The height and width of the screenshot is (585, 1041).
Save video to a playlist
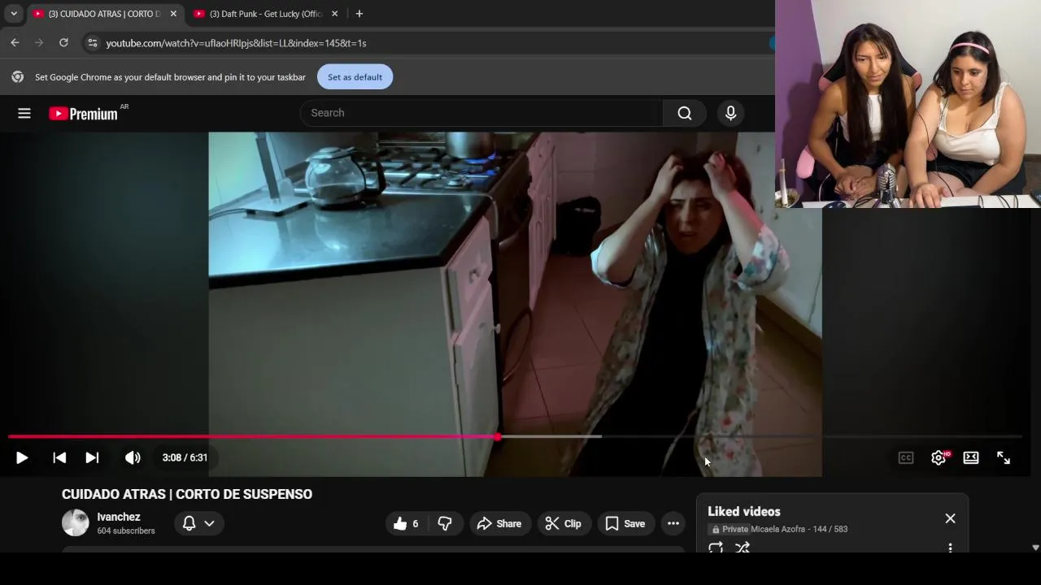625,524
